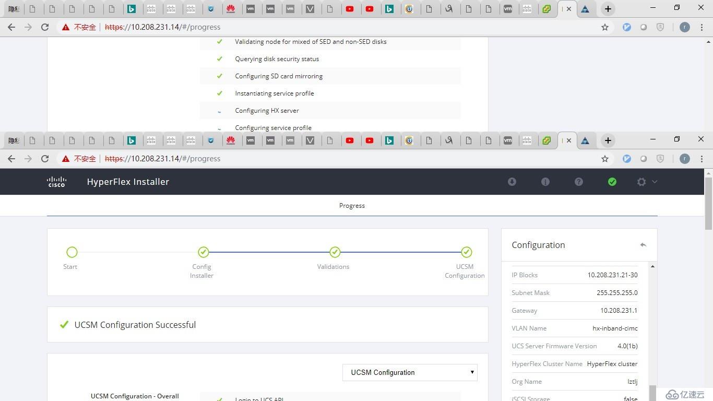
Task: Bookmark page with star in upper window
Action: coord(605,27)
